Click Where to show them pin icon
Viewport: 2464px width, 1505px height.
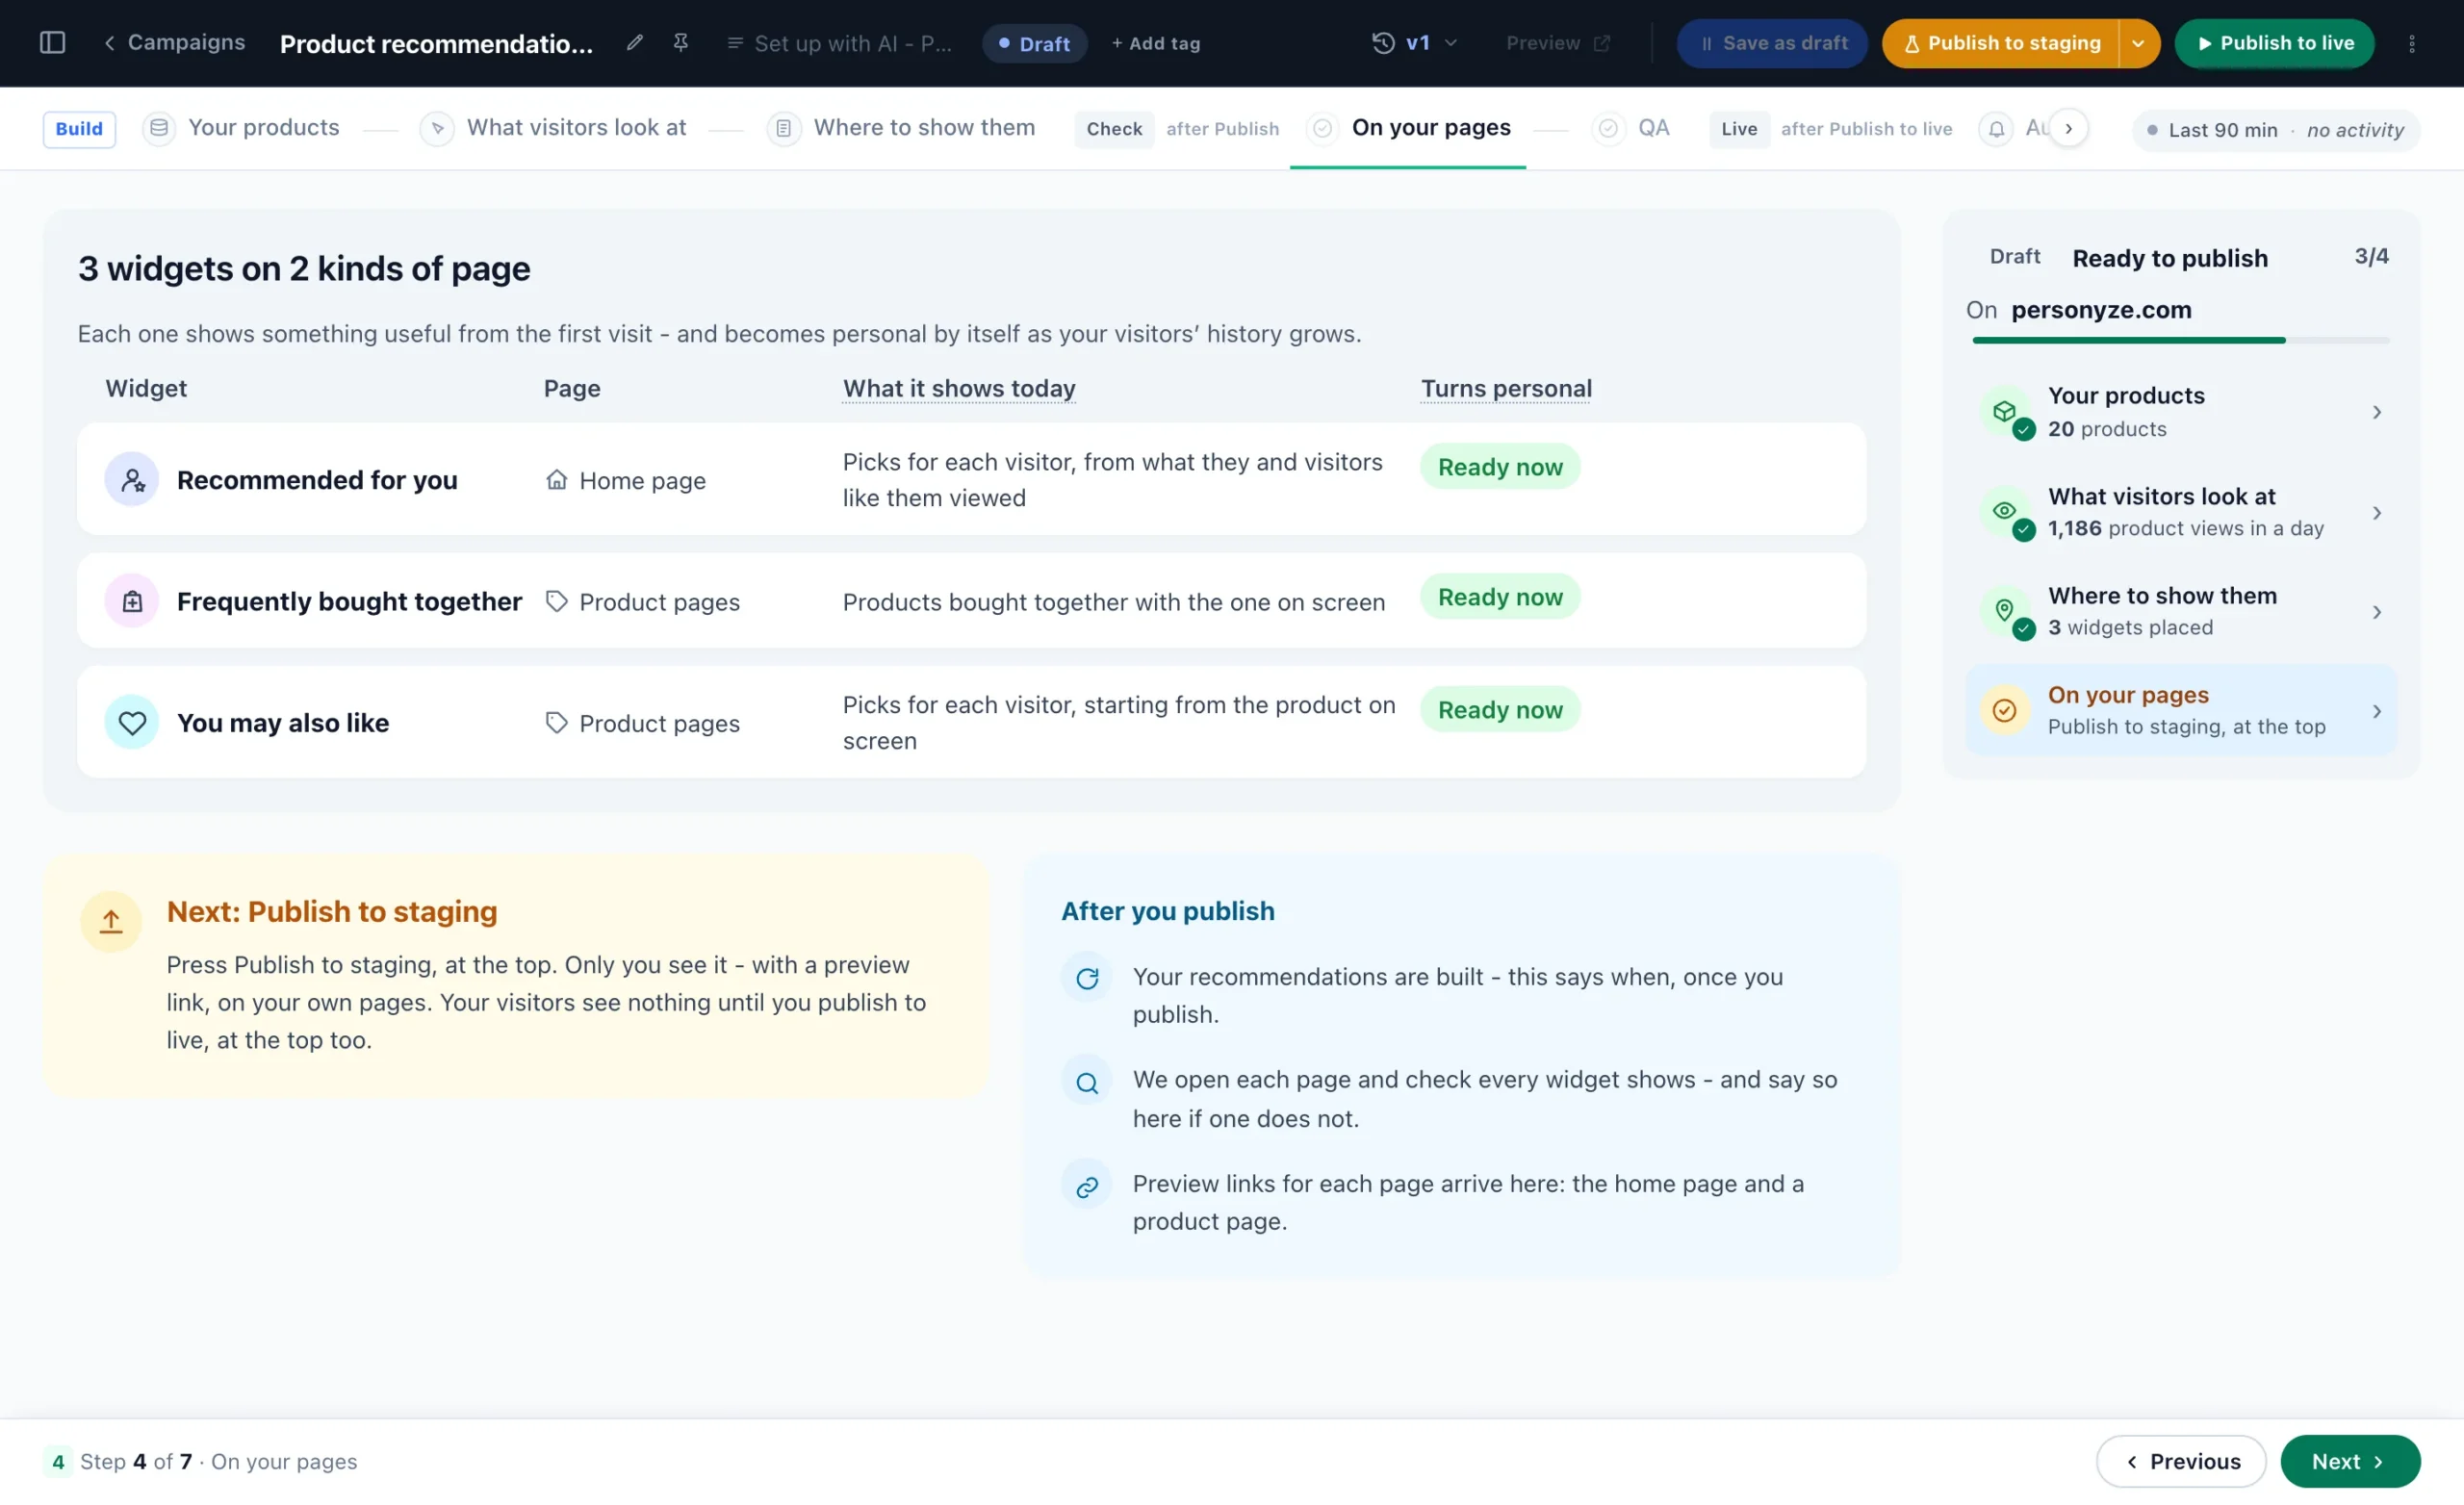tap(2005, 610)
